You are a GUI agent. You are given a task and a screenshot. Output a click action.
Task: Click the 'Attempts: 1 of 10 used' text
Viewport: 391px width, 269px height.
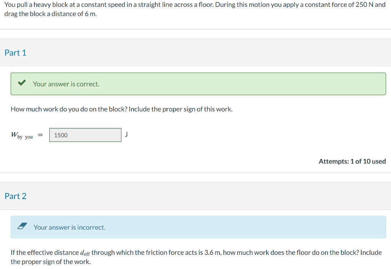352,161
